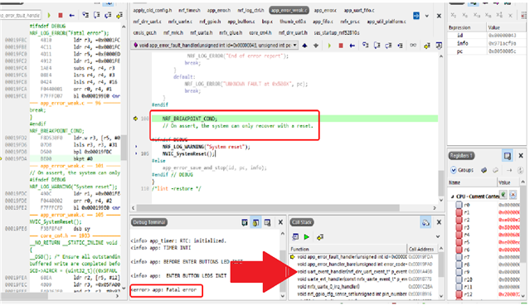Select 'pc' expression row in watch panel
Image resolution: width=530 pixels, height=306 pixels.
pyautogui.click(x=487, y=51)
